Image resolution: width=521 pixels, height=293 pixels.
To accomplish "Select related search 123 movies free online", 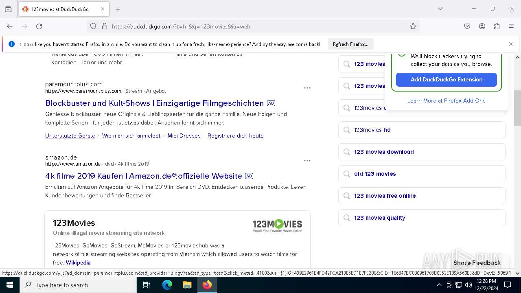I will point(422,196).
